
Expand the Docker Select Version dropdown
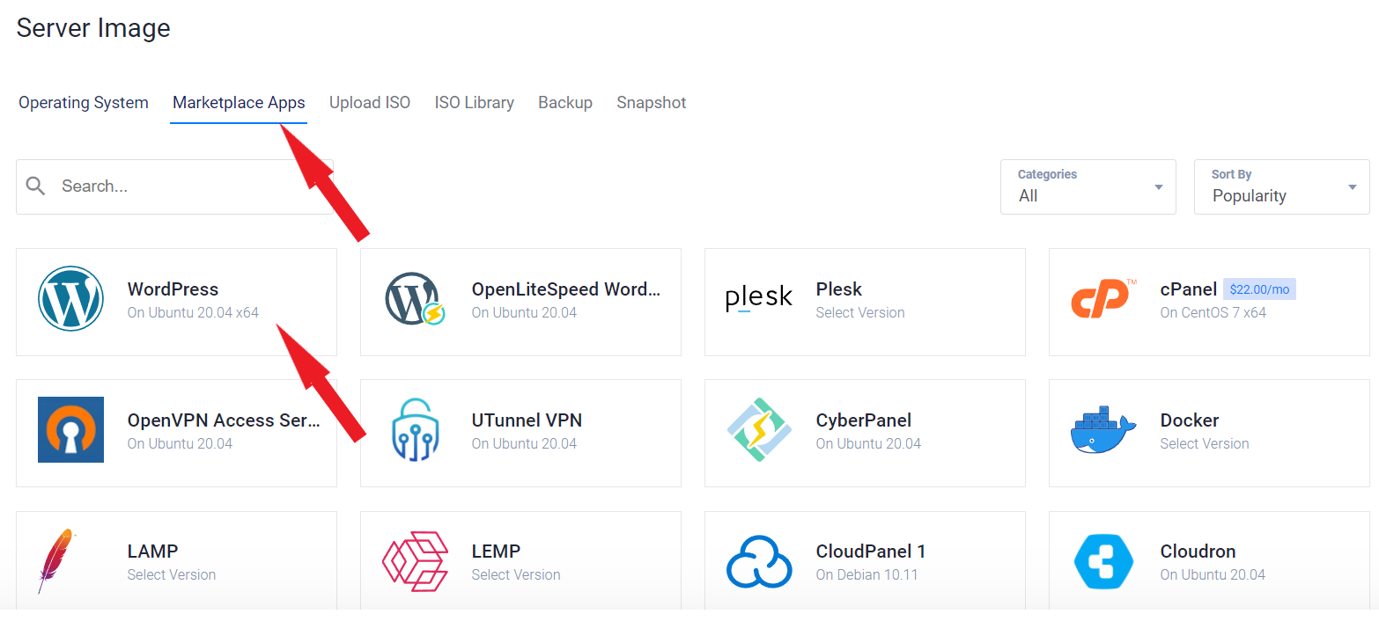(x=1205, y=443)
